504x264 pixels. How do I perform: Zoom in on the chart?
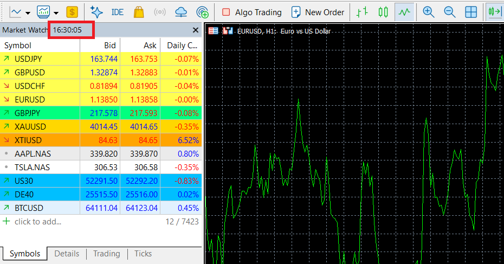click(429, 12)
